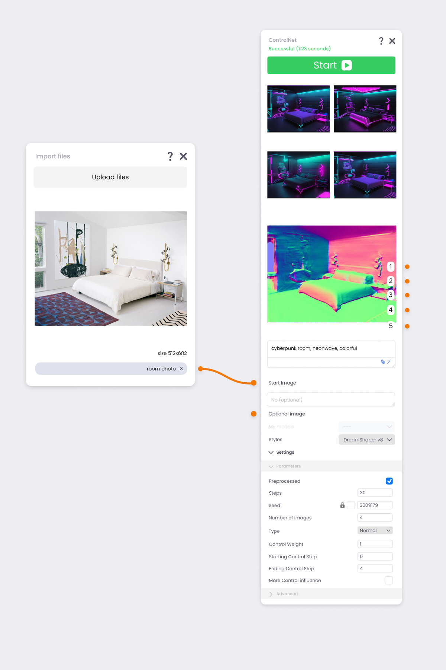Click the seed lock icon
The image size is (446, 670).
point(342,505)
